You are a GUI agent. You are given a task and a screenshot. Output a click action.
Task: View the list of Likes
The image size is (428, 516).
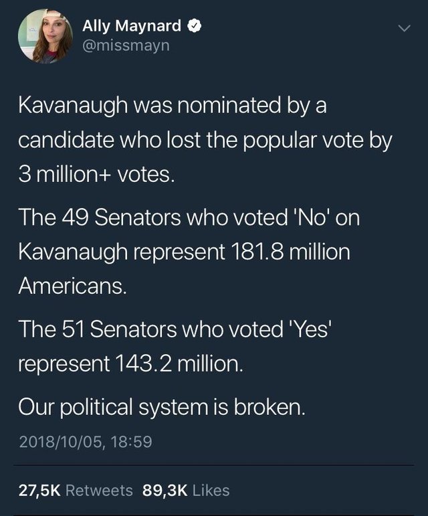211,491
